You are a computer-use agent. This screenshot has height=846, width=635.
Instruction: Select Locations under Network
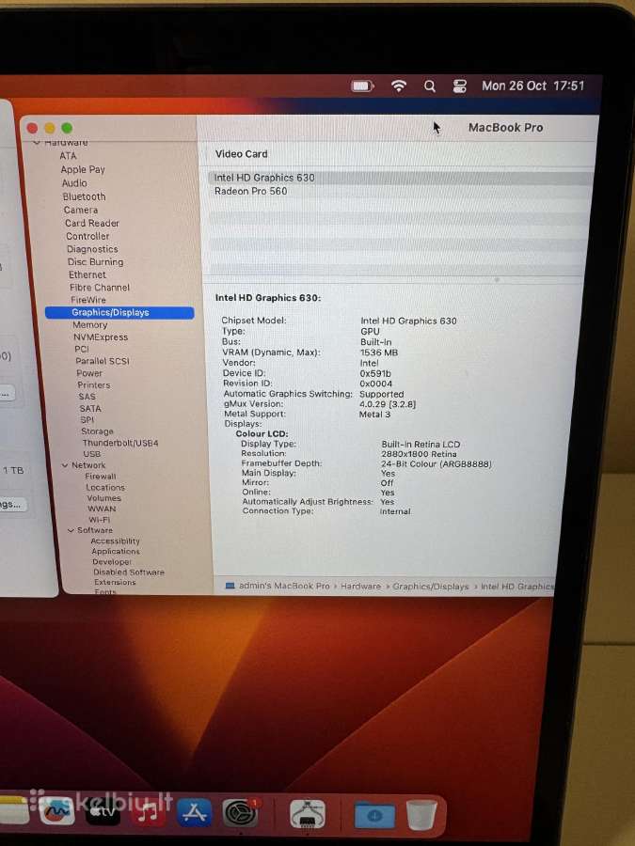click(105, 487)
